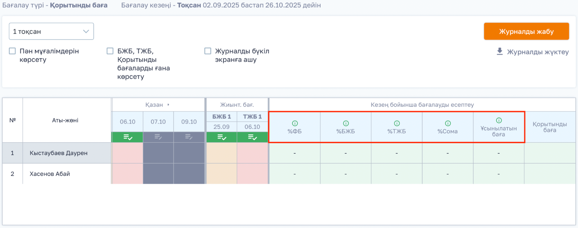Viewport: 578px width, 228px height.
Task: Click the info icon above %БЖБ
Action: coord(346,124)
